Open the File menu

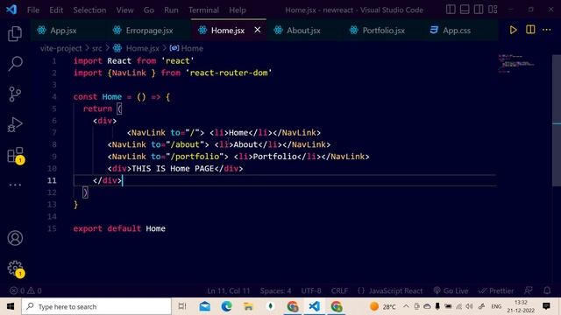point(33,10)
